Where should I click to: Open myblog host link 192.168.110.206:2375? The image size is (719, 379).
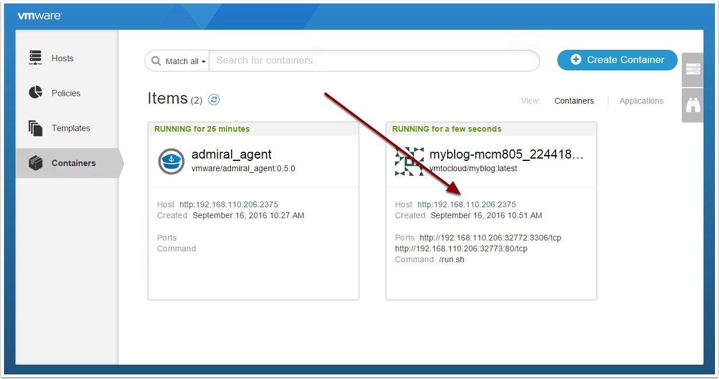coord(467,204)
